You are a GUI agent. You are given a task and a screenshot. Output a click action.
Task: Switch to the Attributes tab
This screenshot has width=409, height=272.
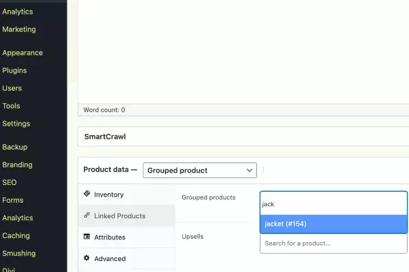point(109,237)
